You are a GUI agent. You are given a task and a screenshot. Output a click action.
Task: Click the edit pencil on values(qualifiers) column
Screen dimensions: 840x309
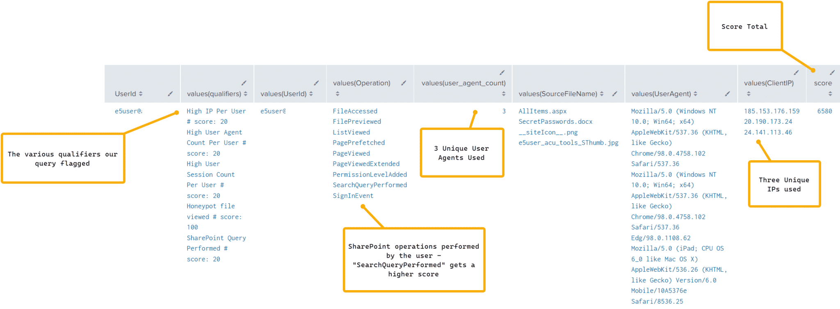pyautogui.click(x=244, y=83)
